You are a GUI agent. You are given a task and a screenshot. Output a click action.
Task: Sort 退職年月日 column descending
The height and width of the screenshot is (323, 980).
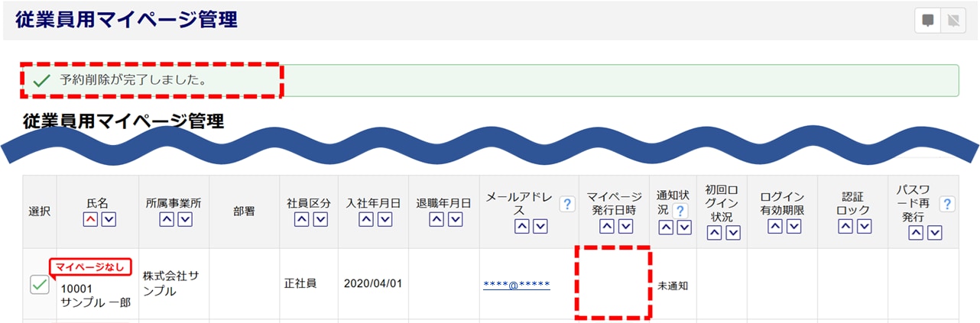(455, 220)
